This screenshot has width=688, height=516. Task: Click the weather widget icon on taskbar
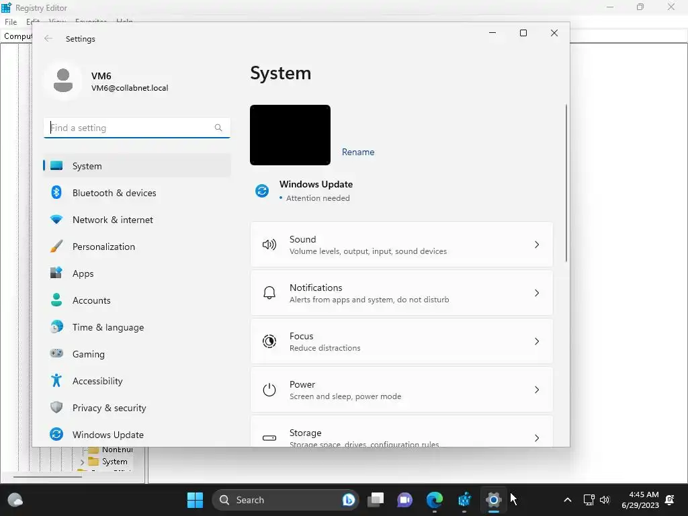(15, 500)
